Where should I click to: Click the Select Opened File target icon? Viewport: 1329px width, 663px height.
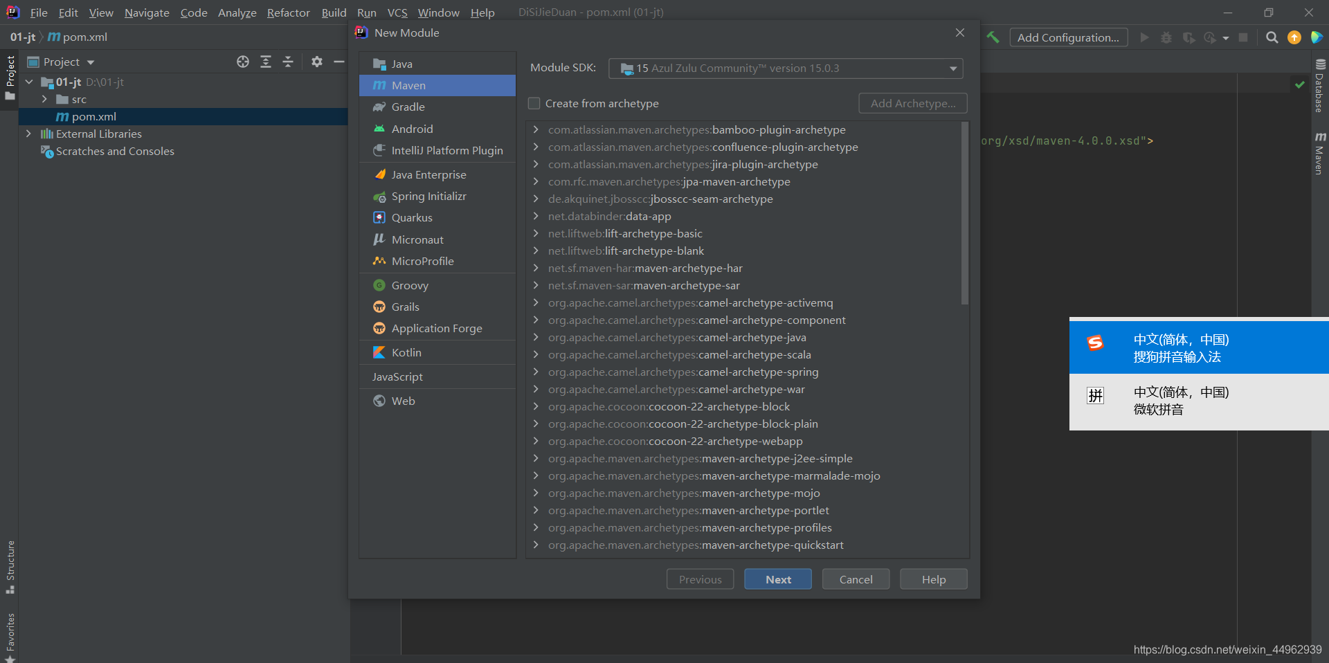pos(243,62)
